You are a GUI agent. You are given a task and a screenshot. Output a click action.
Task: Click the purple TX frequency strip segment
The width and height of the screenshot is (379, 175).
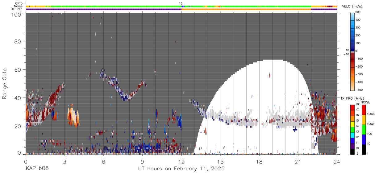pyautogui.click(x=103, y=9)
